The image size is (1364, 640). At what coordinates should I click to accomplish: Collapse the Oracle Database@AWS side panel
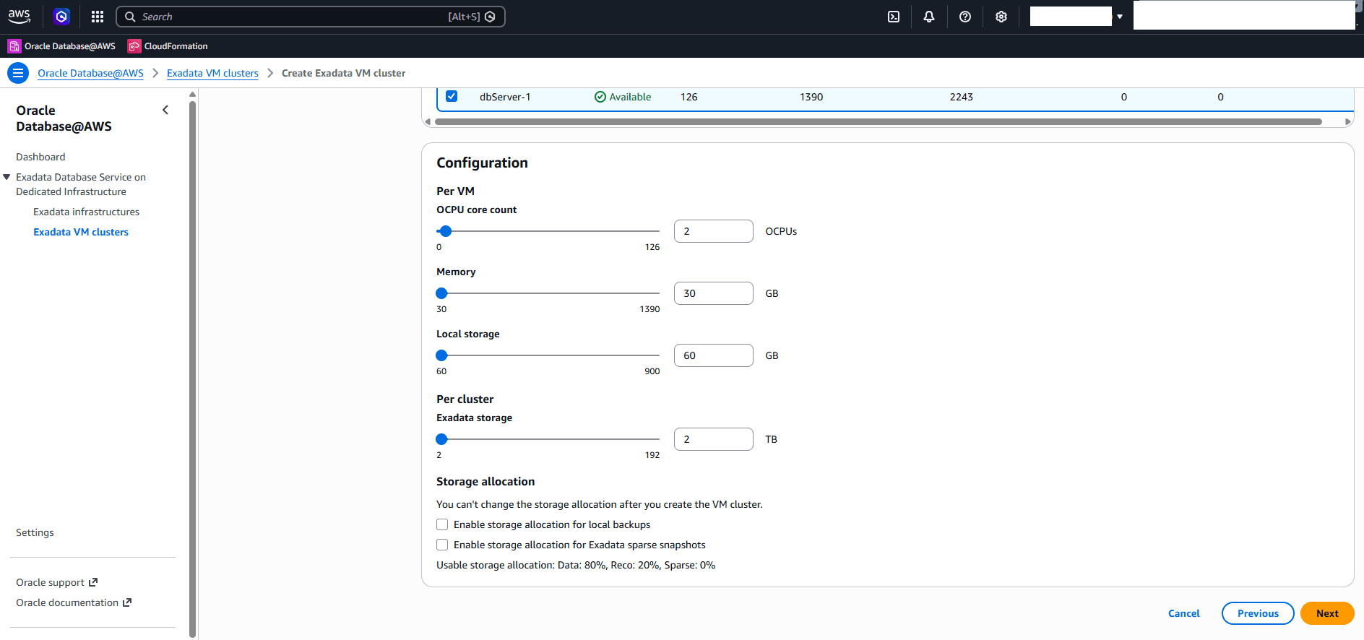point(165,110)
